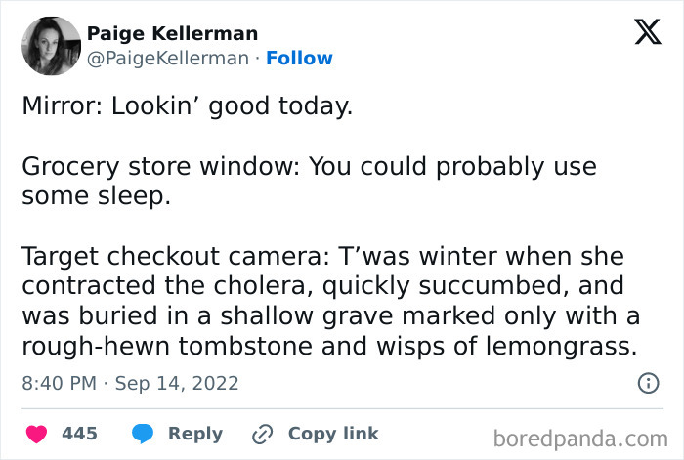The image size is (684, 460).
Task: Click the 445 likes count
Action: click(x=79, y=434)
